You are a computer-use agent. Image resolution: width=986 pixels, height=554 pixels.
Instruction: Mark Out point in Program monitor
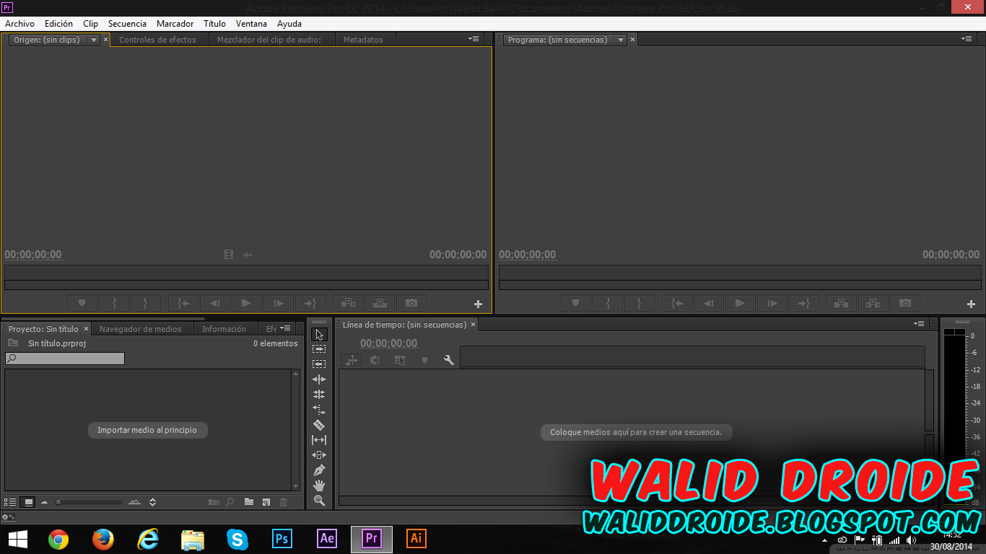(639, 304)
